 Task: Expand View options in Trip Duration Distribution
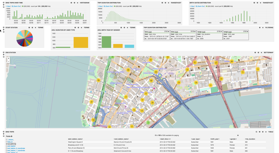(100, 6)
